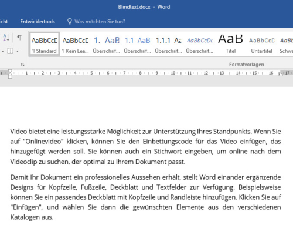Apply the Untertitel style
Screen dimensions: 293x225
click(261, 45)
